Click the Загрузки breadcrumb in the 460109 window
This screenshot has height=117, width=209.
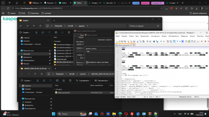click(59, 74)
